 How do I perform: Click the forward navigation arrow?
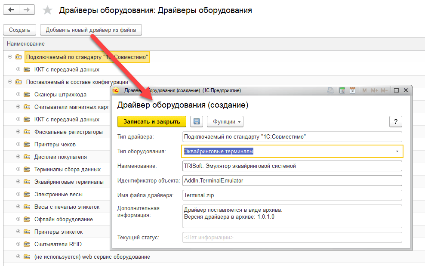click(x=27, y=10)
